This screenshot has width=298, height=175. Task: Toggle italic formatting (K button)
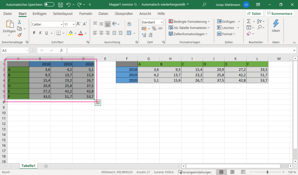click(40, 33)
